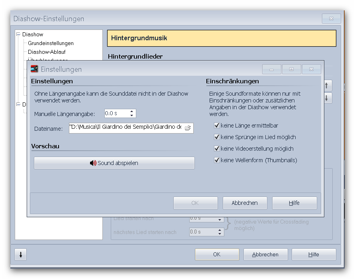
Task: Select Grundeinstellungen in the tree
Action: [51, 43]
